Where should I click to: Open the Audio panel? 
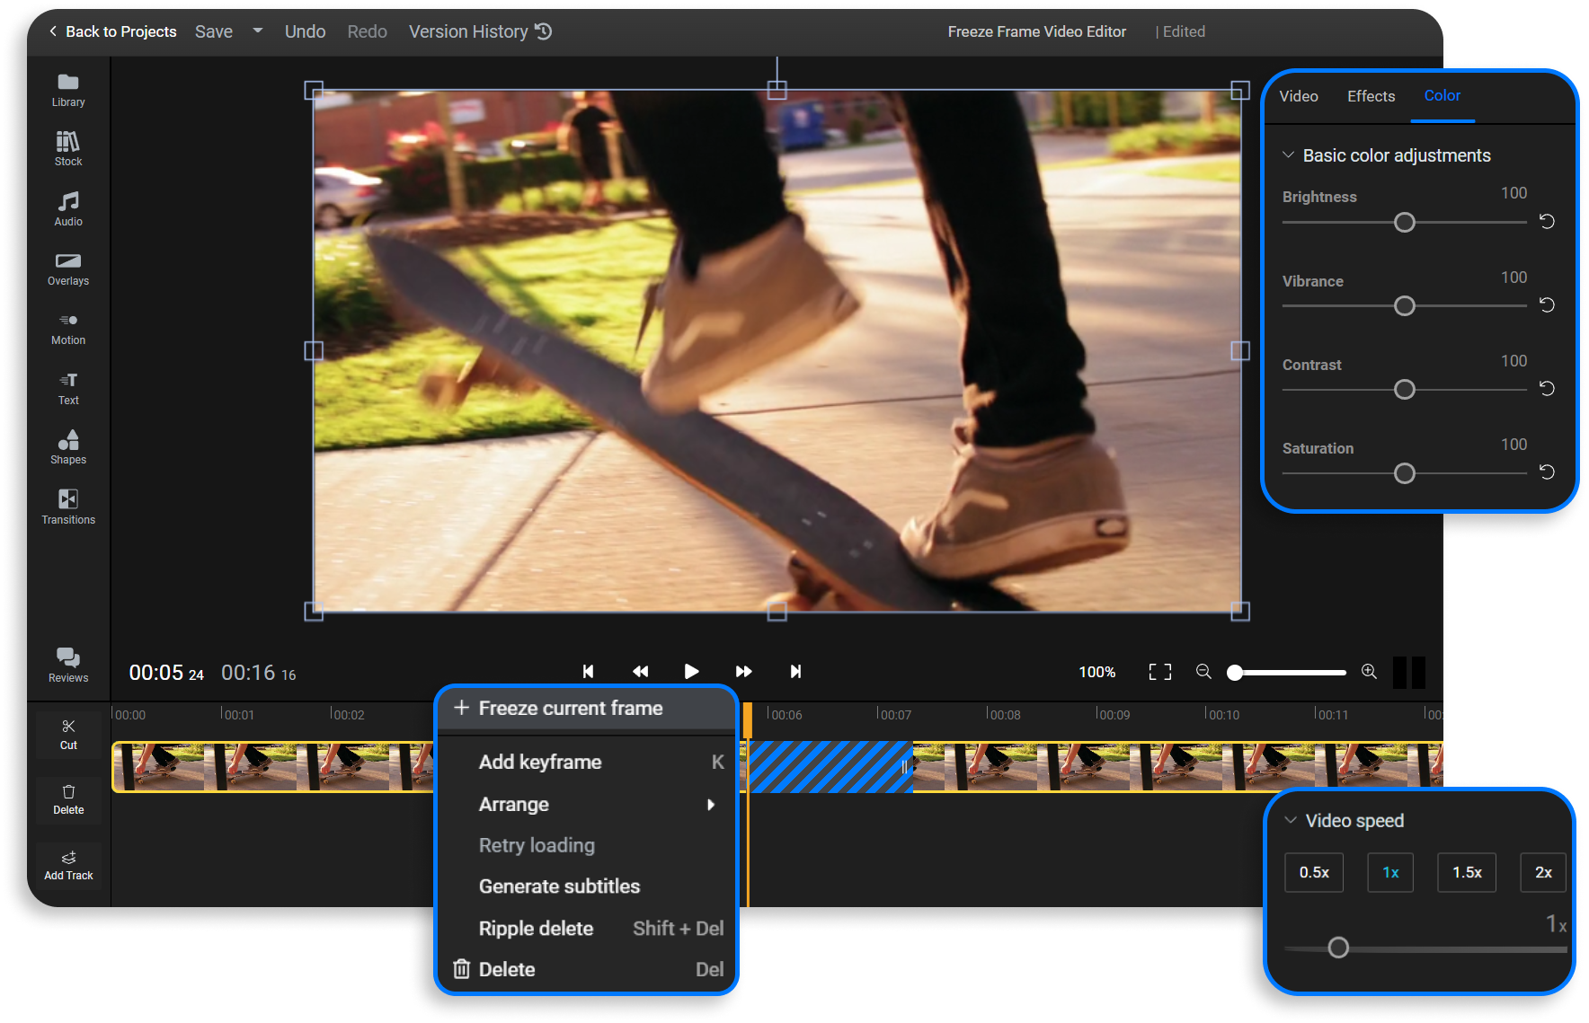(67, 208)
